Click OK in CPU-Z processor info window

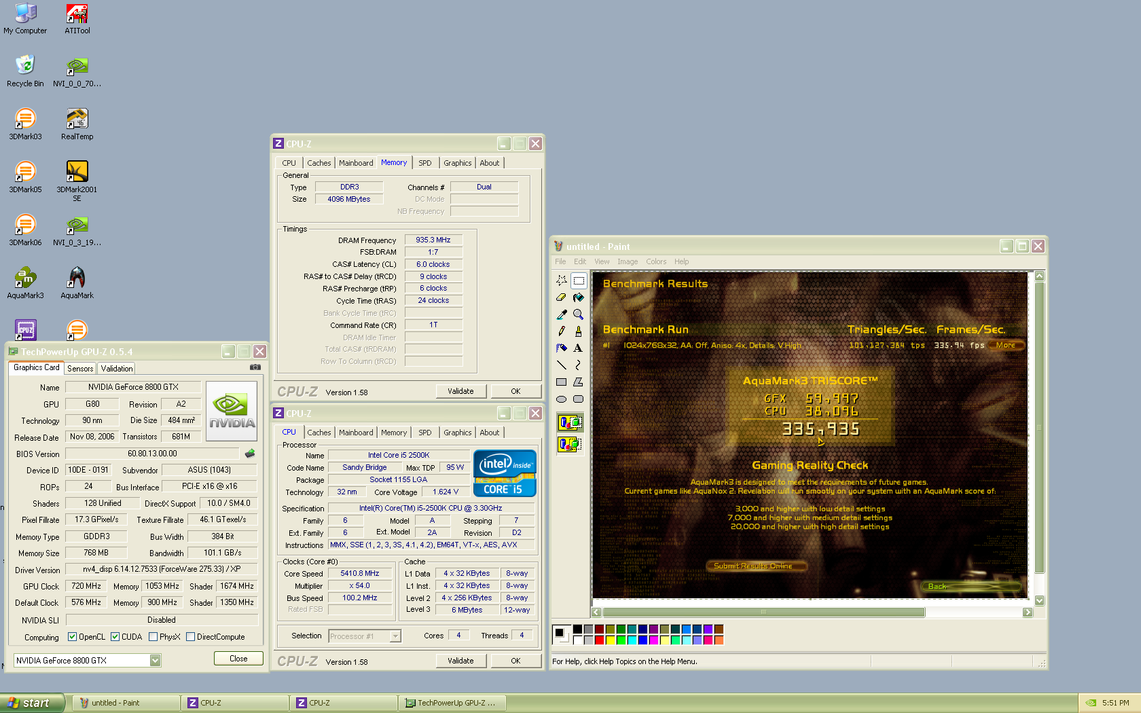pyautogui.click(x=515, y=661)
